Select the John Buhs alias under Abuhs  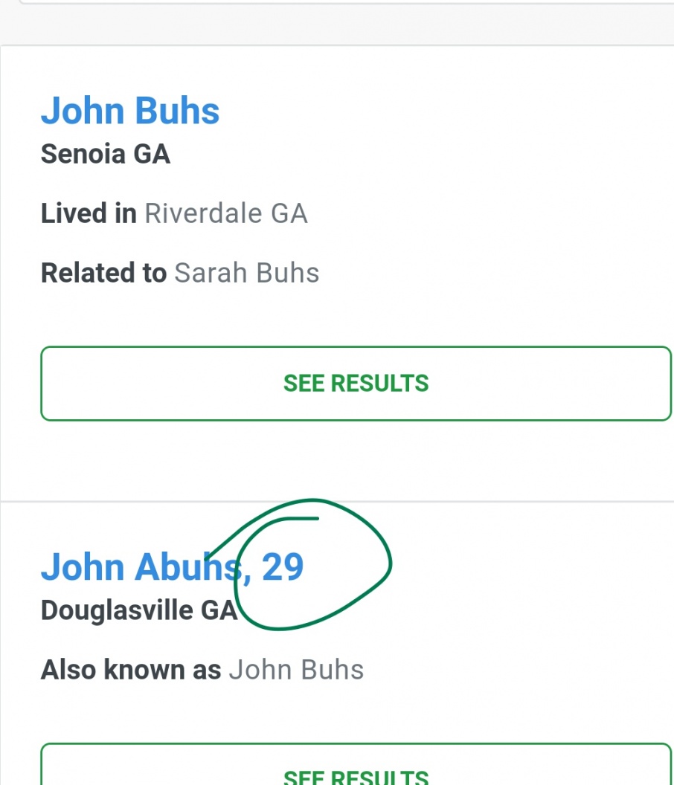pyautogui.click(x=296, y=669)
